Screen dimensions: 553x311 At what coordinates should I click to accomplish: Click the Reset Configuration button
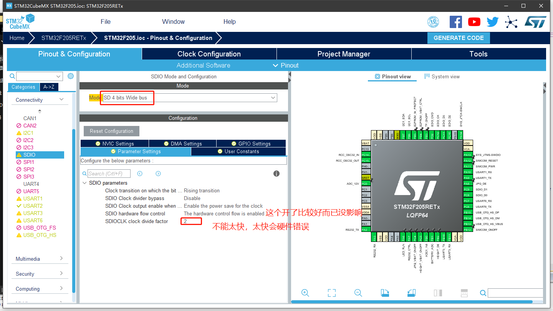(111, 131)
